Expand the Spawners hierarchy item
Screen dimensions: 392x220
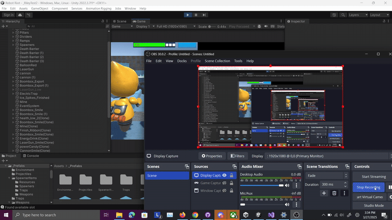(x=13, y=45)
